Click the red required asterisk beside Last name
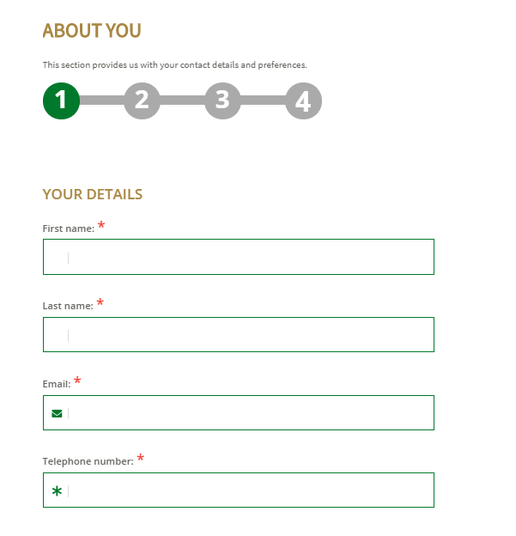The image size is (516, 536). coord(100,303)
